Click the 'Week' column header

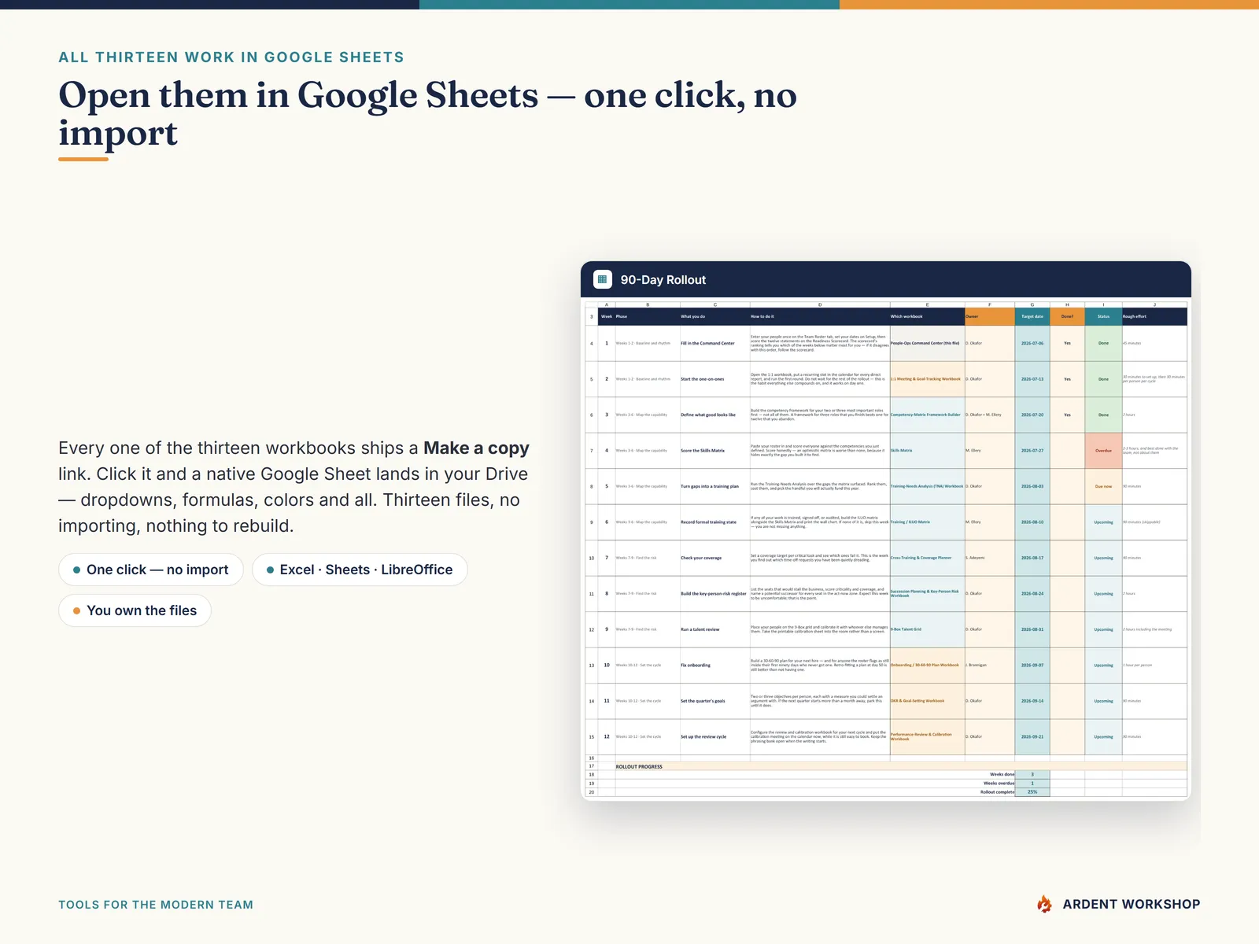(607, 316)
